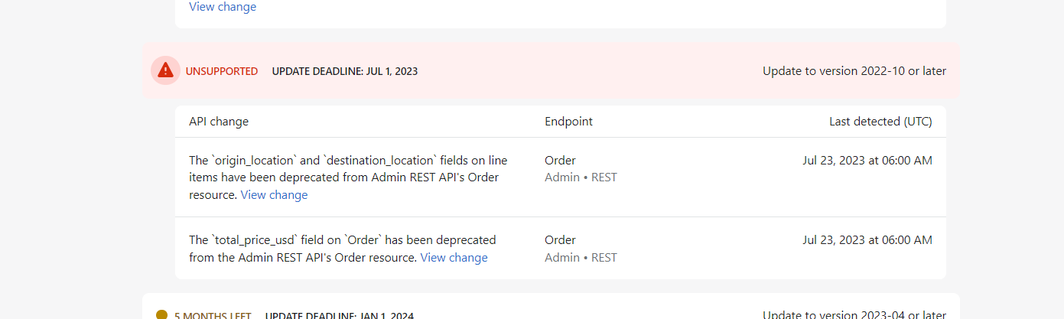Click Update to version 2022-10 or later
The image size is (1064, 319).
coord(854,71)
